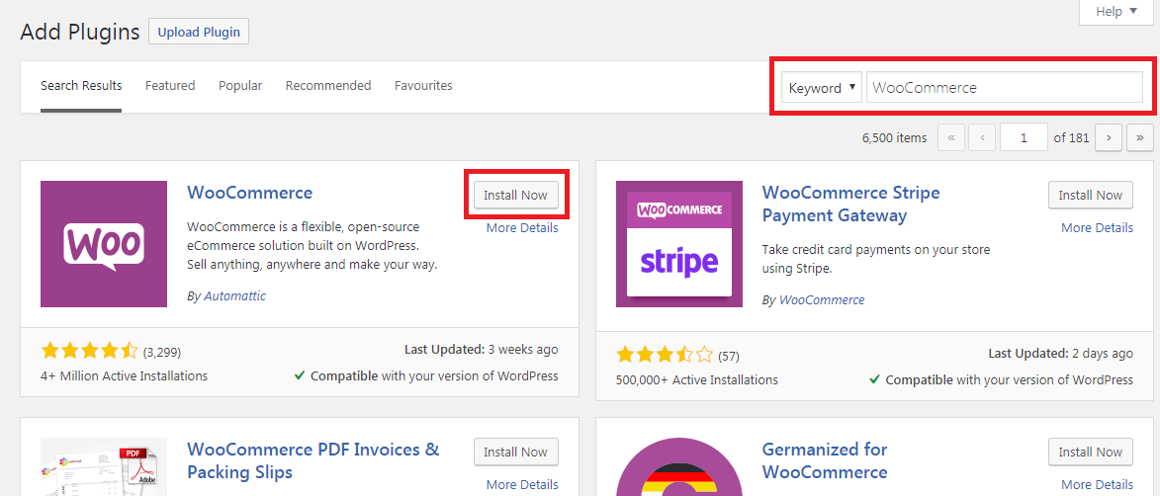
Task: Open the WooCommerce plugin title link
Action: tap(250, 193)
